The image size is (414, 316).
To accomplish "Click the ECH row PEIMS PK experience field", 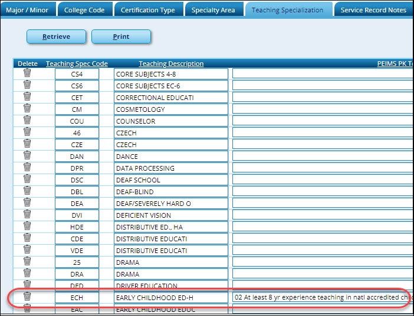I will (x=323, y=298).
